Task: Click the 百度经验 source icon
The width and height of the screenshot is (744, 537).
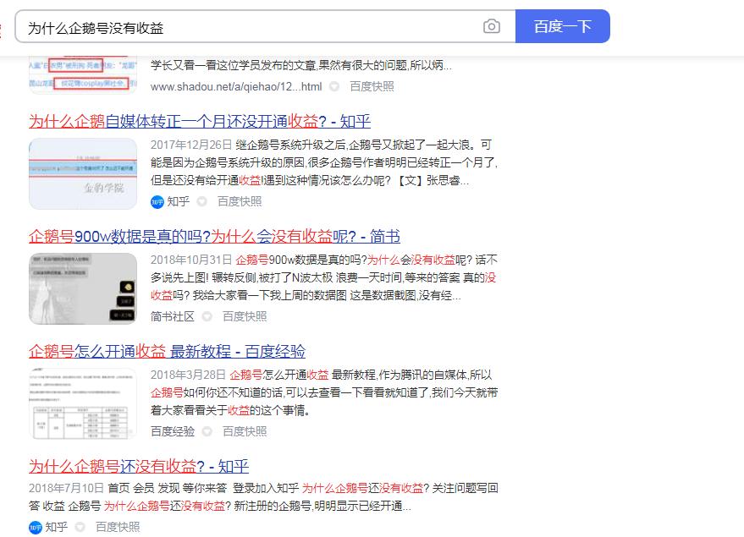Action: coord(173,431)
